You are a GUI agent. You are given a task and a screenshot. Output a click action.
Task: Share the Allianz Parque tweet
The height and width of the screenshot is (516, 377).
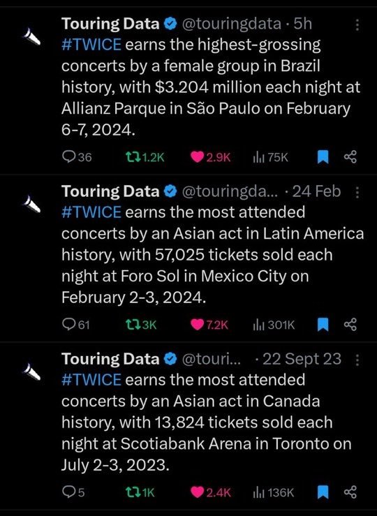click(350, 157)
